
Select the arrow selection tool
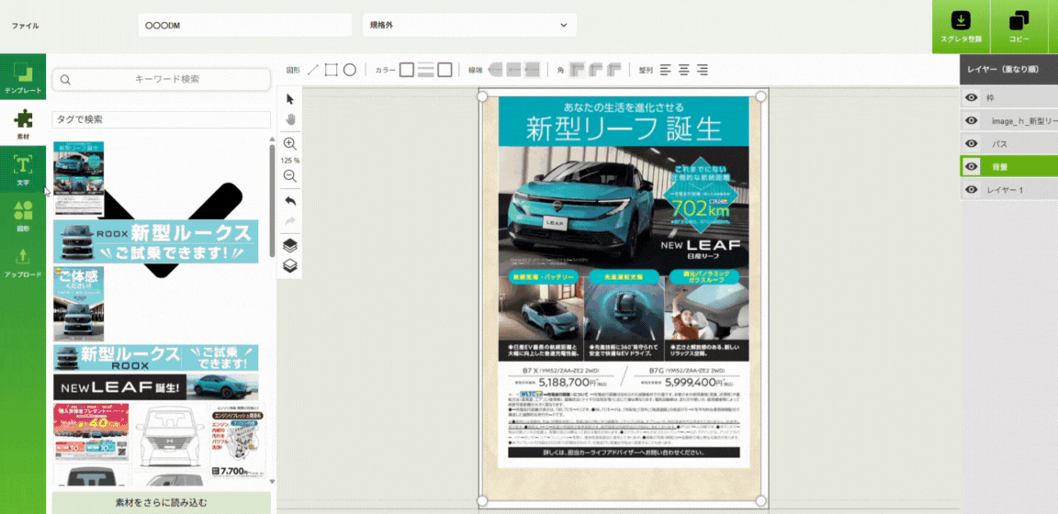[290, 99]
